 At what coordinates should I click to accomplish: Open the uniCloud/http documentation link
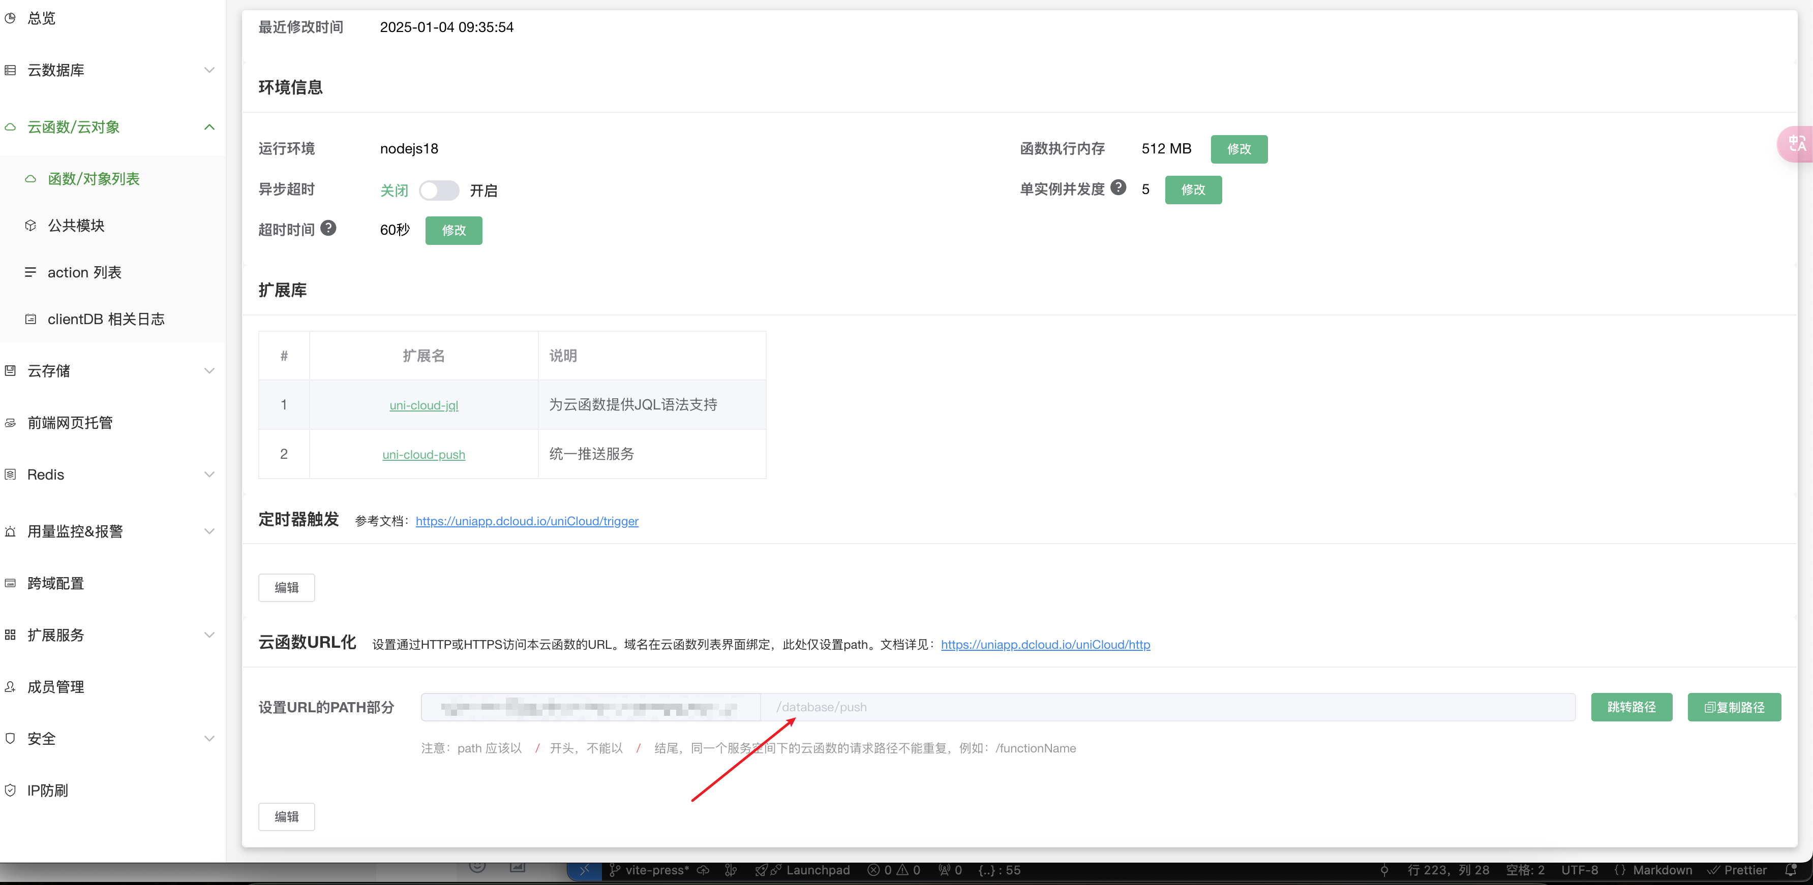point(1045,644)
